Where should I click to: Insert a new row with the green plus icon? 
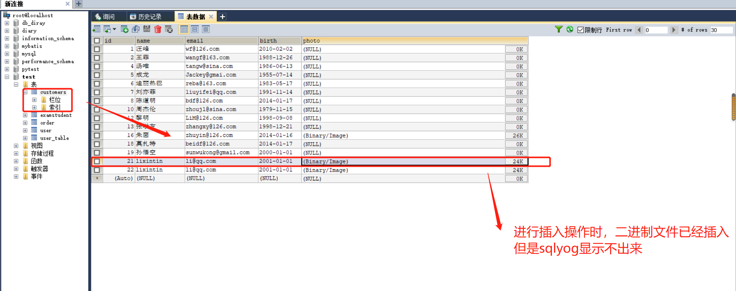(x=124, y=29)
